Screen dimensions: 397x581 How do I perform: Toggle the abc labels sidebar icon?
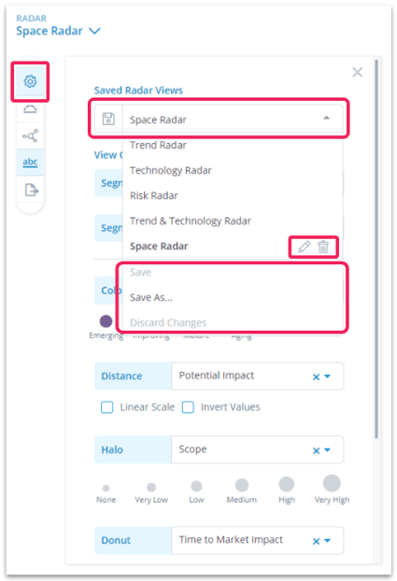click(x=30, y=163)
